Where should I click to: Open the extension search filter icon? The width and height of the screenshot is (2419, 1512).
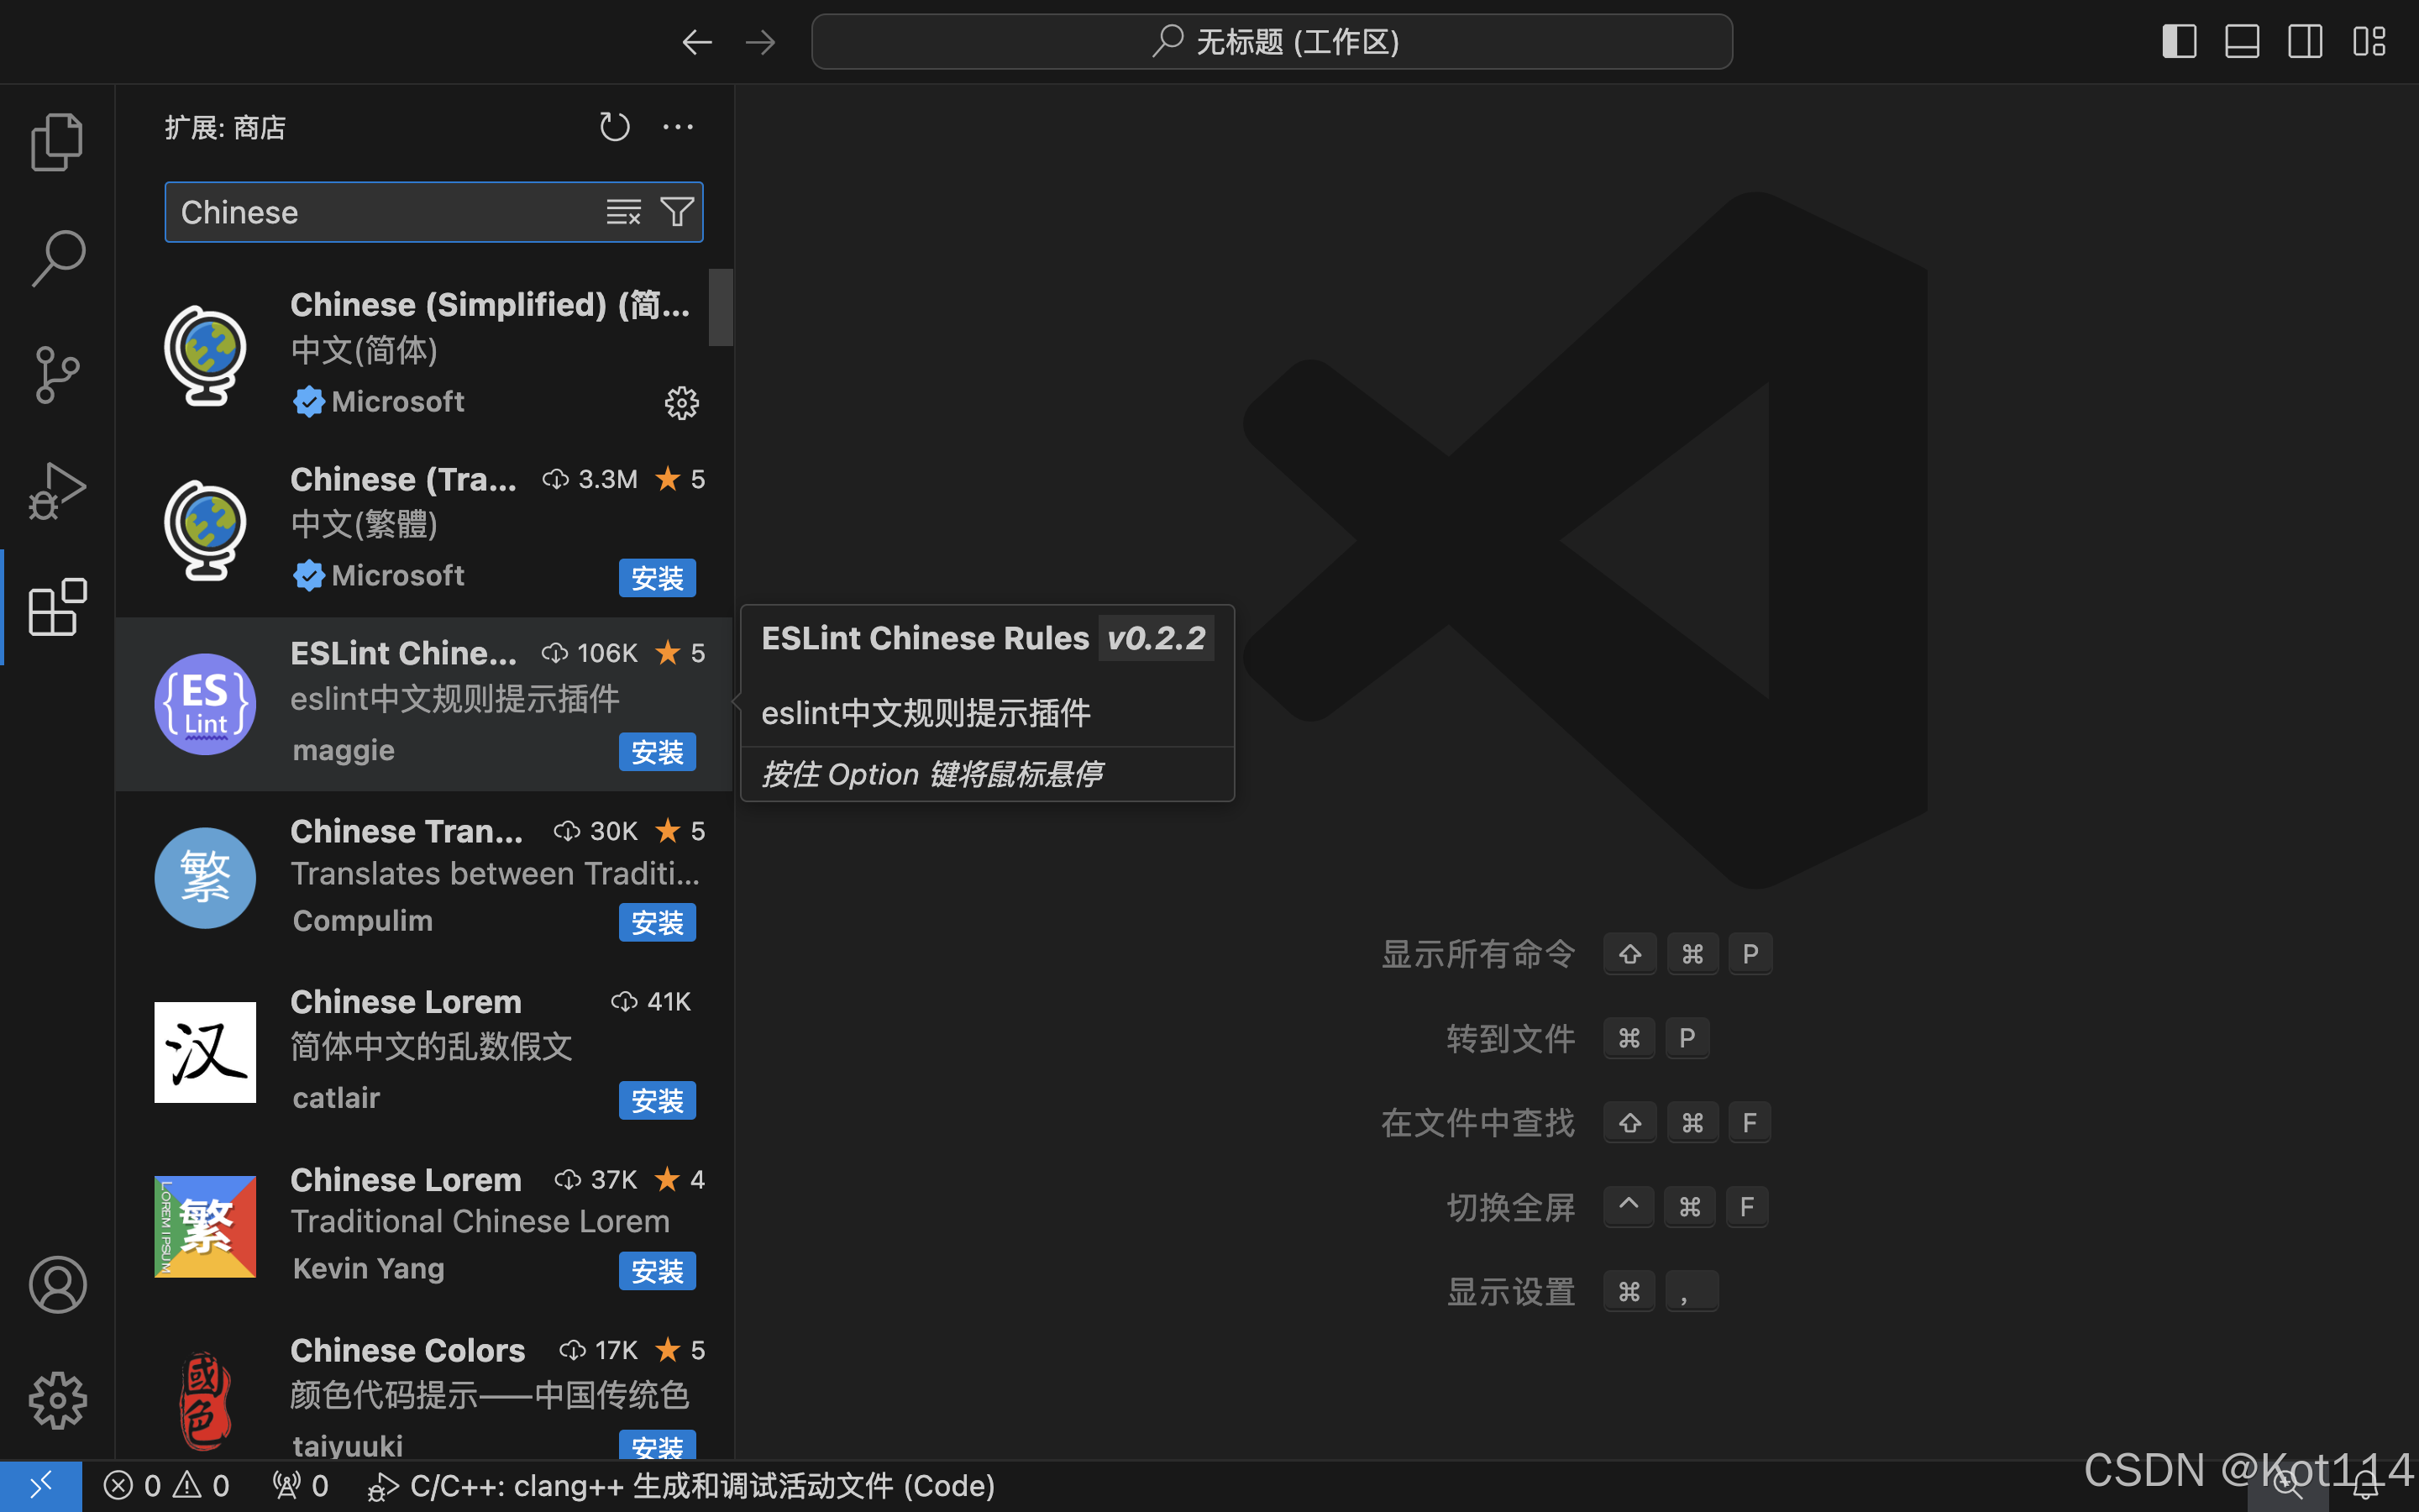677,211
